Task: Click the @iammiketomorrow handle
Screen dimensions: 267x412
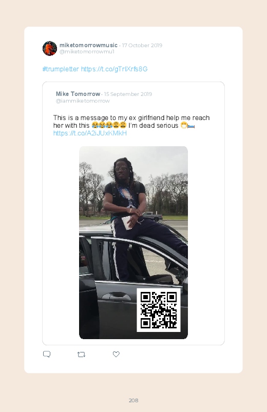Action: [x=83, y=101]
